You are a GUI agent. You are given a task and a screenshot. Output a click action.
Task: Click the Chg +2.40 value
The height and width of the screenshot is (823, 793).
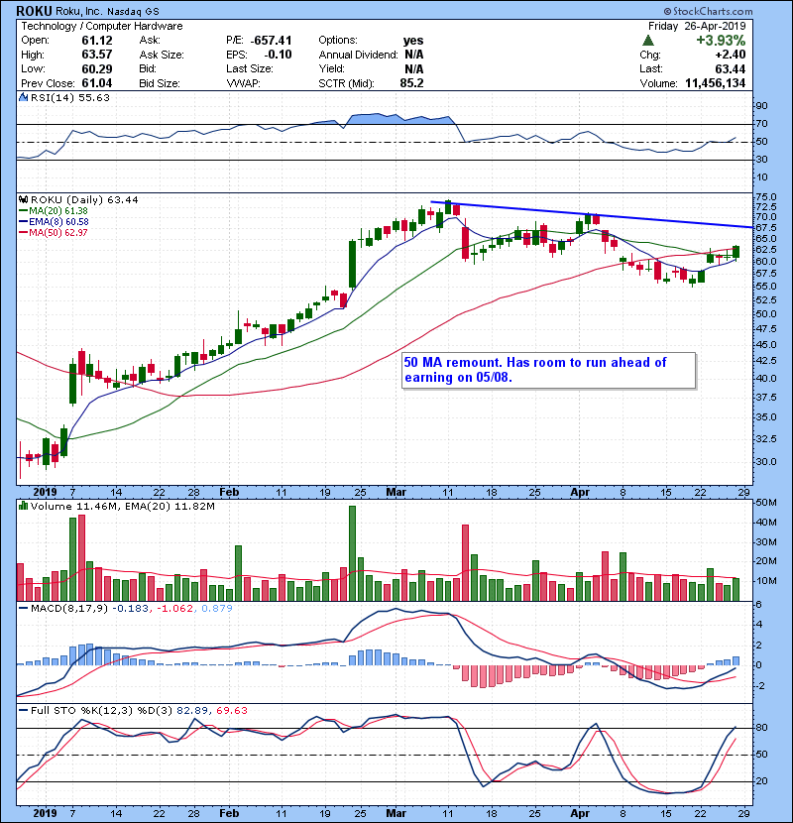730,55
